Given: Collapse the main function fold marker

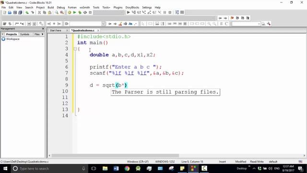Looking at the screenshot, I should (75, 49).
